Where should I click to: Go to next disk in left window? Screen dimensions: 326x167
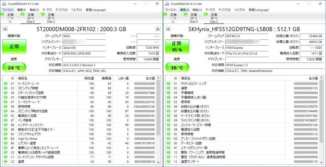point(158,29)
